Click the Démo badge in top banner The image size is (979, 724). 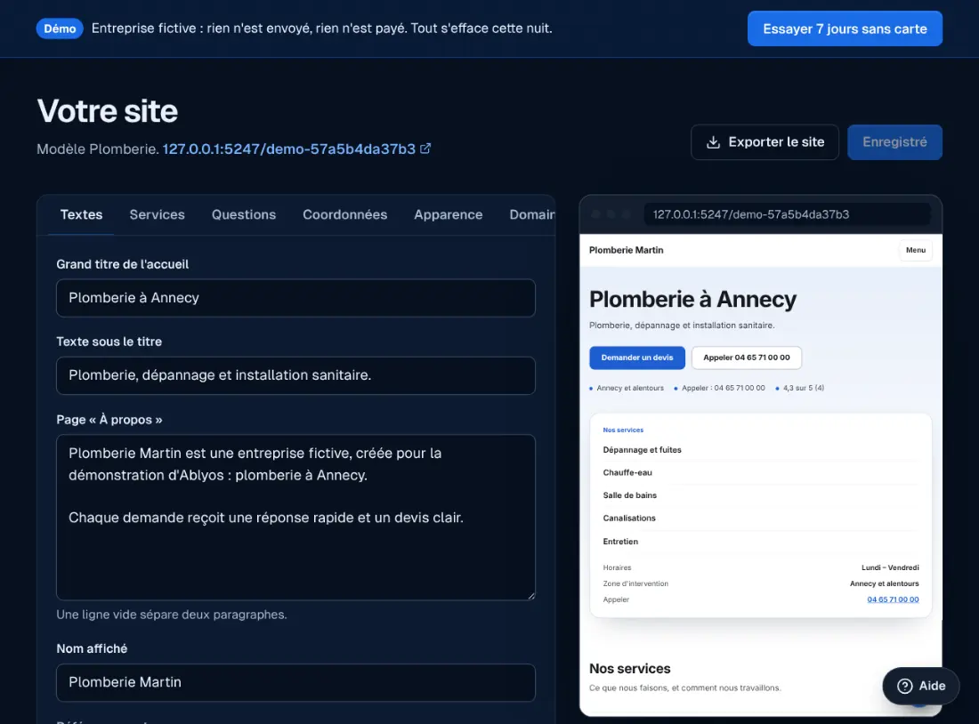tap(60, 28)
